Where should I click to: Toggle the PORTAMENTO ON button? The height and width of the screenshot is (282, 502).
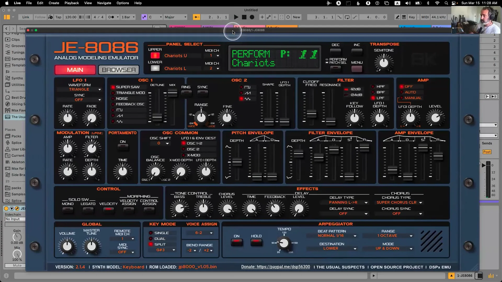123,148
